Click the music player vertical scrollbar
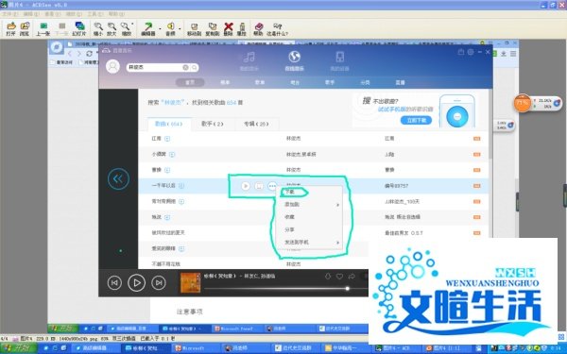The width and height of the screenshot is (567, 354). pos(490,123)
